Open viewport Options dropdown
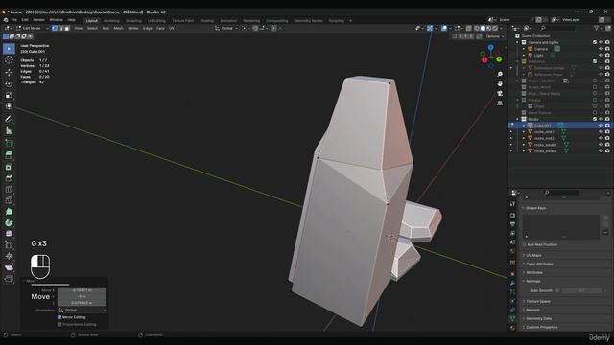Viewport: 614px width, 345px height. [495, 36]
